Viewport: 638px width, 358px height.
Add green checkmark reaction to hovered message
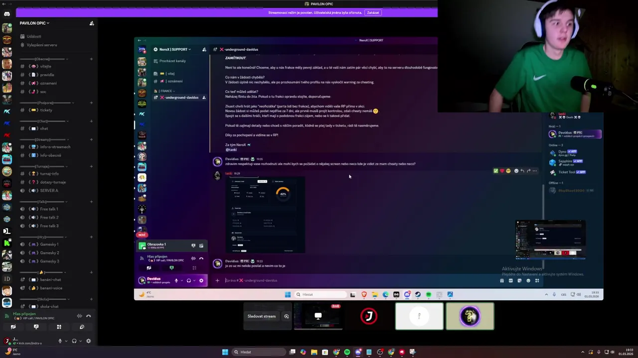[496, 171]
